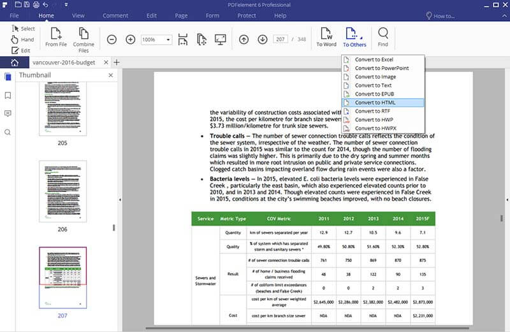This screenshot has width=510, height=332.
Task: Choose Convert to RTF
Action: [x=383, y=112]
